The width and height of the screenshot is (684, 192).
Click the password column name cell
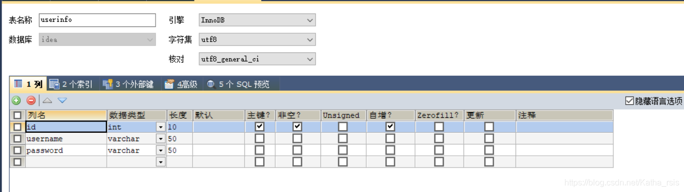66,150
